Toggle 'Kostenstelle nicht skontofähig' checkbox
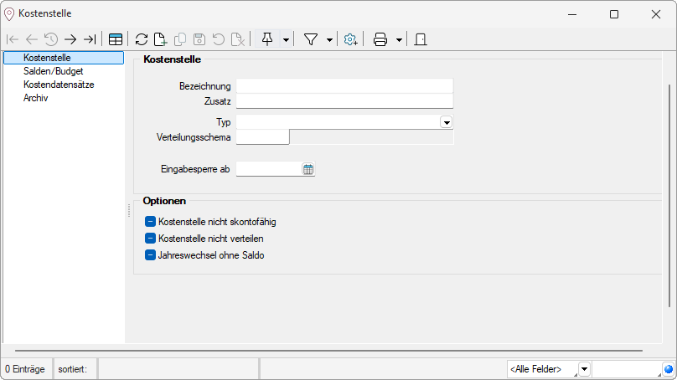 click(151, 223)
